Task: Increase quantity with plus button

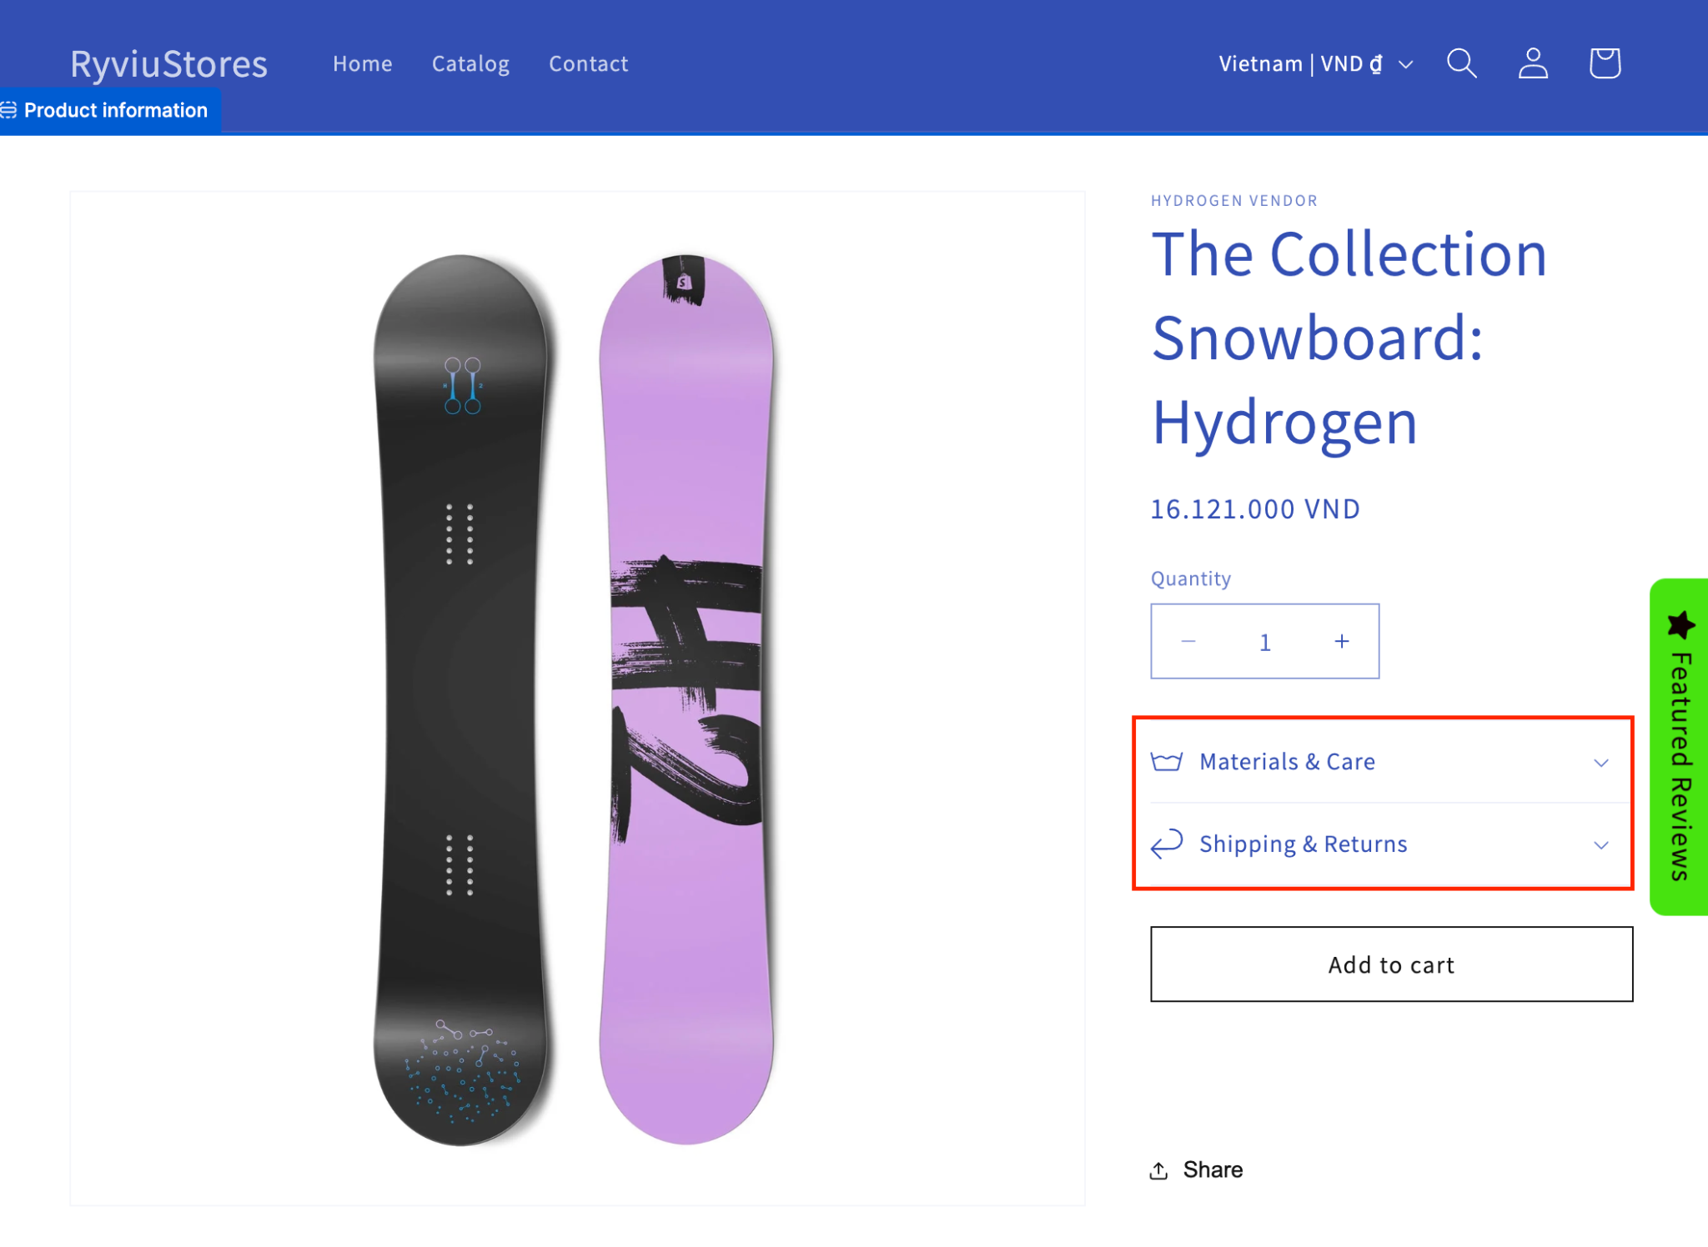Action: [1341, 641]
